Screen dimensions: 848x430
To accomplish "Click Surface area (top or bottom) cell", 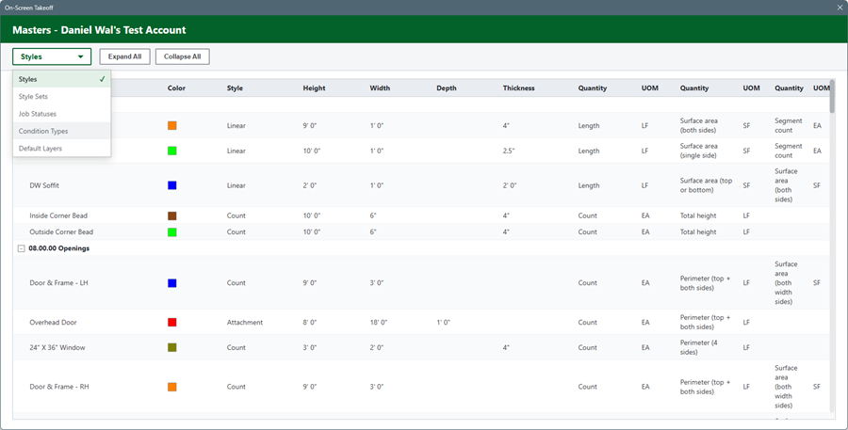I will pos(706,185).
